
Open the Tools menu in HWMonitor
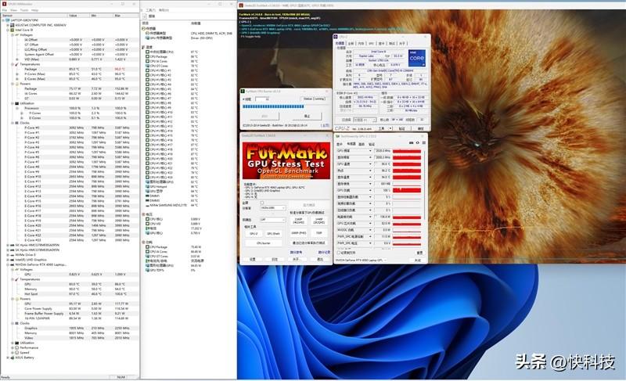coord(23,9)
